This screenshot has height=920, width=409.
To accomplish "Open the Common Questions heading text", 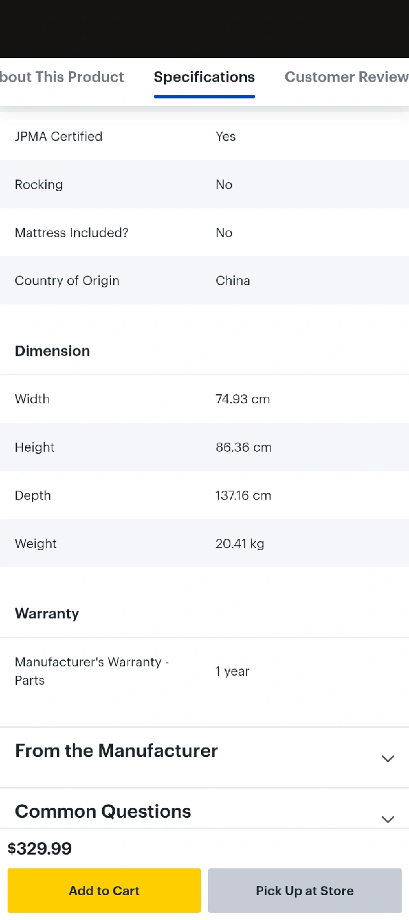I will pos(103,811).
